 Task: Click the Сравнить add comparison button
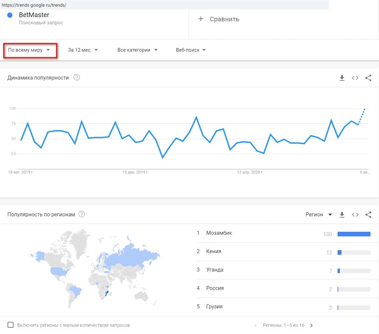(219, 19)
